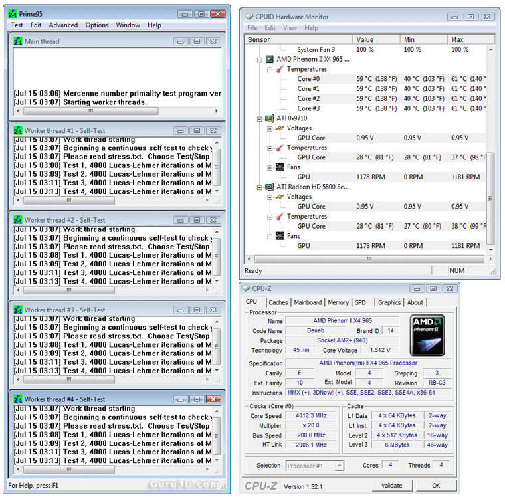Click the AMD Phenom II logo in CPU-Z
505x497 pixels.
click(x=427, y=336)
